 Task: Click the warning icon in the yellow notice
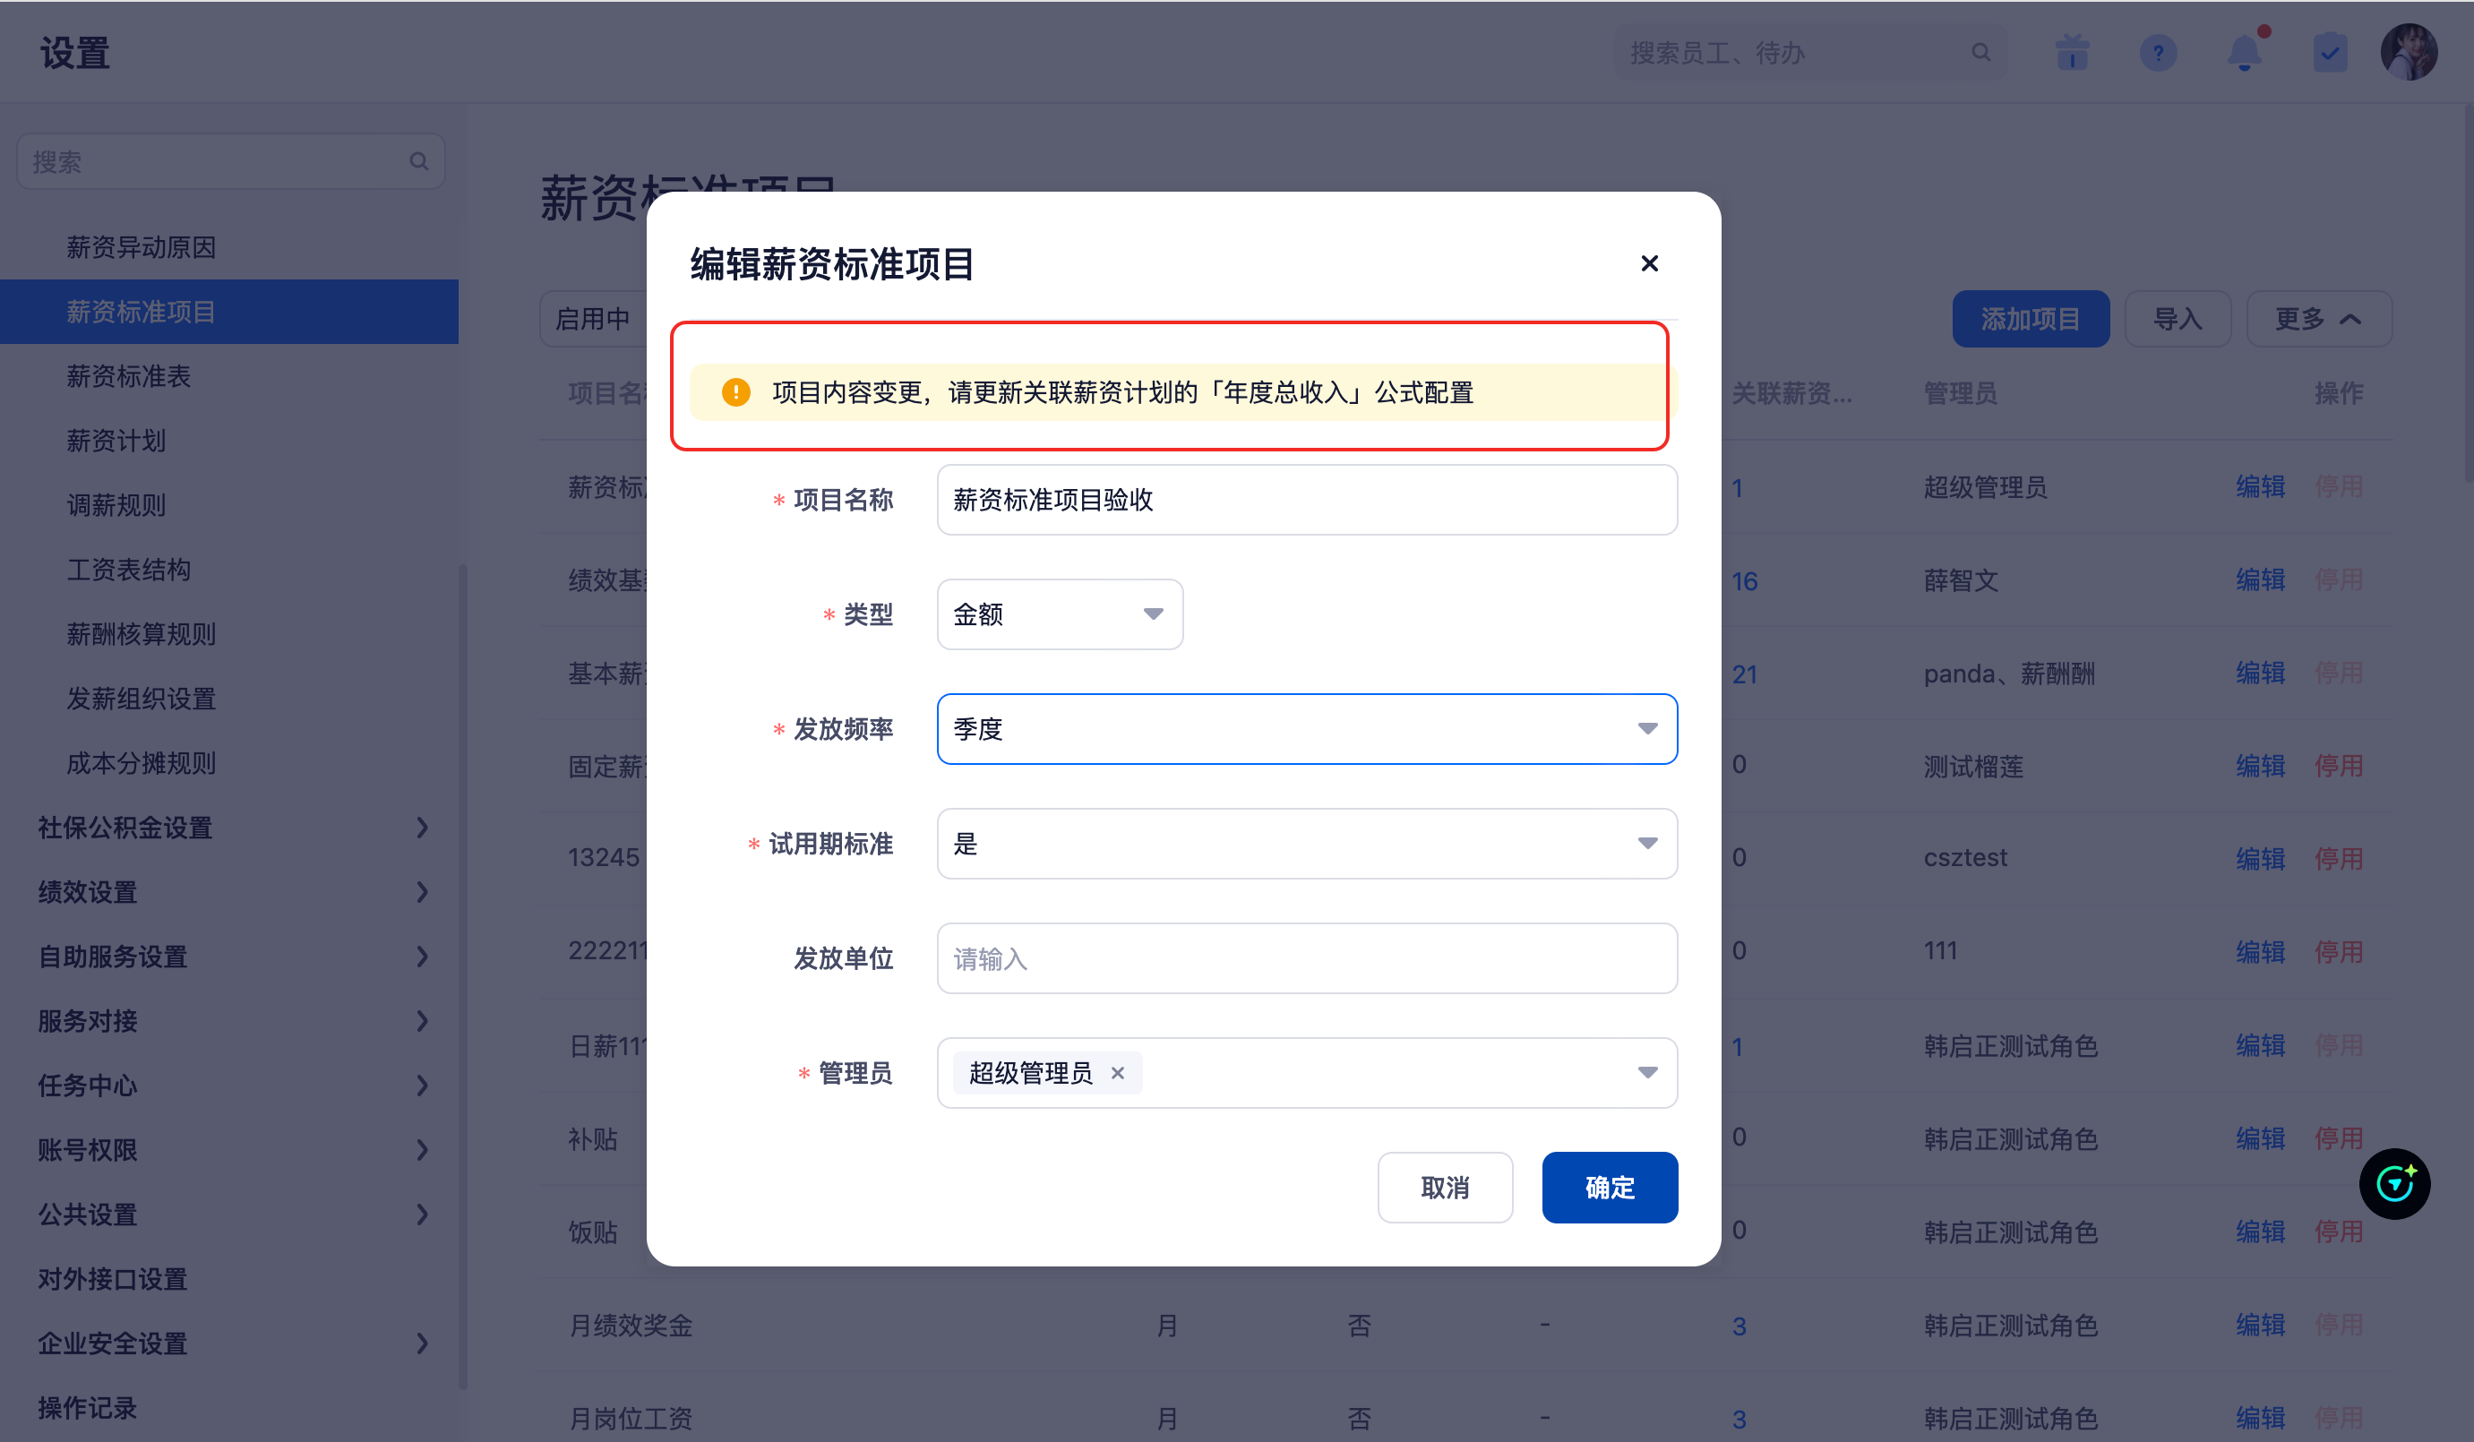735,392
